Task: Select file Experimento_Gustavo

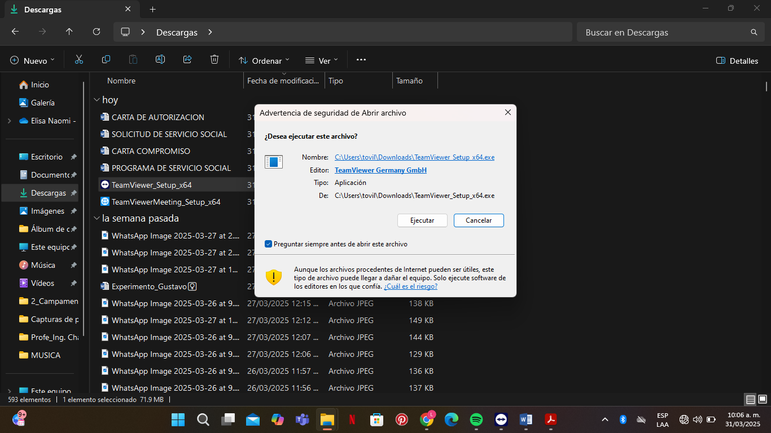Action: tap(149, 286)
